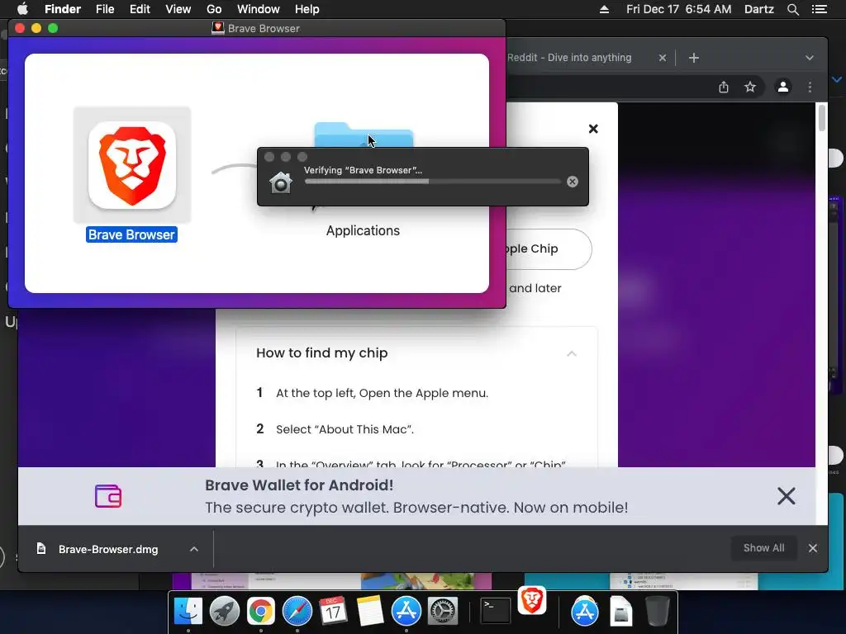Viewport: 846px width, 634px height.
Task: Open a new tab in Chrome
Action: pyautogui.click(x=694, y=58)
